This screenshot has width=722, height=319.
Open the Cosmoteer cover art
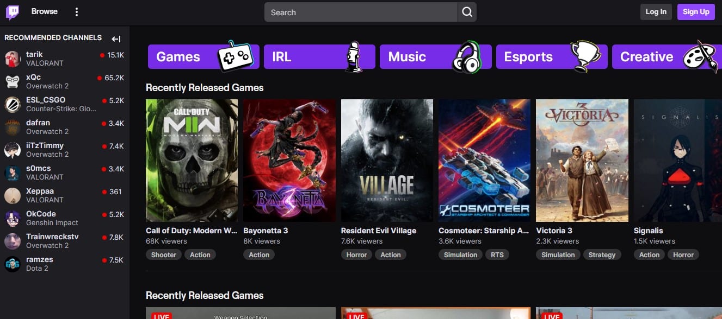(485, 160)
